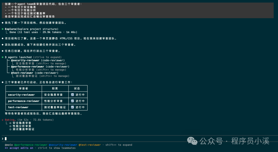
Task: Select @test-reviewer in the footer bar
Action: click(x=90, y=145)
